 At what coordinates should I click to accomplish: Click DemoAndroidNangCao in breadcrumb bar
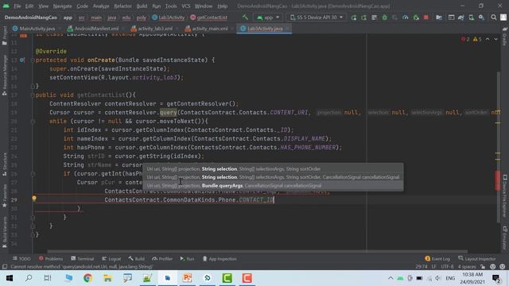click(x=31, y=17)
